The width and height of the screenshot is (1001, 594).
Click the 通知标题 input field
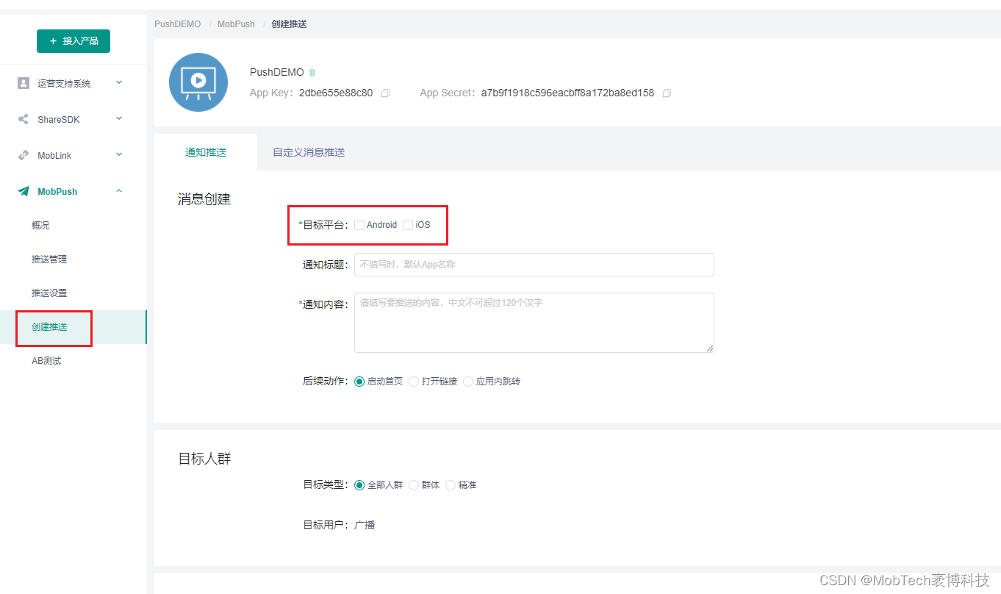tap(534, 265)
